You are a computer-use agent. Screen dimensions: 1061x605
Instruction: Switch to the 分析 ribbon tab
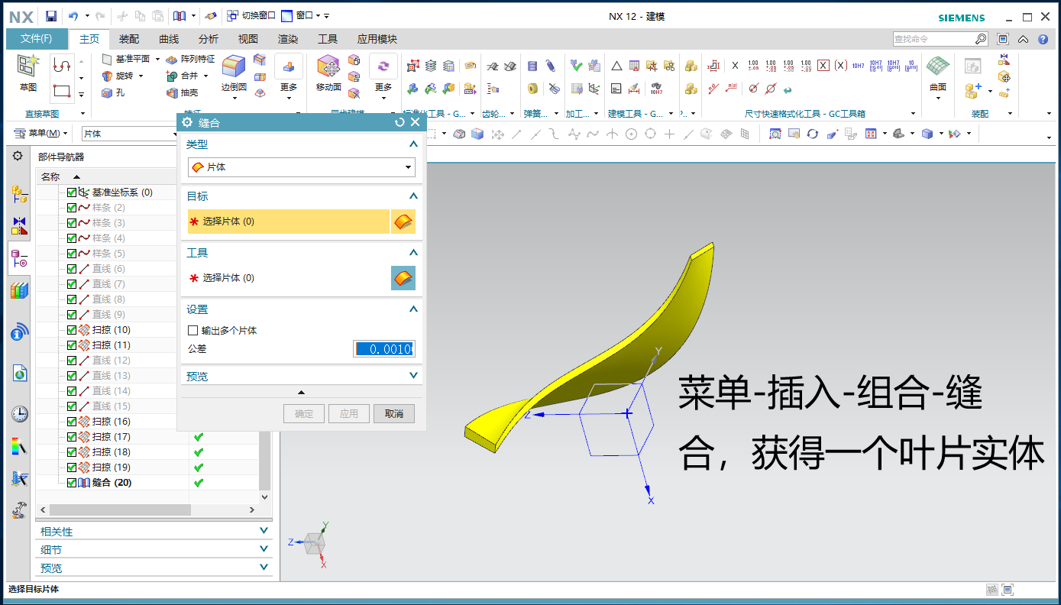pyautogui.click(x=209, y=39)
